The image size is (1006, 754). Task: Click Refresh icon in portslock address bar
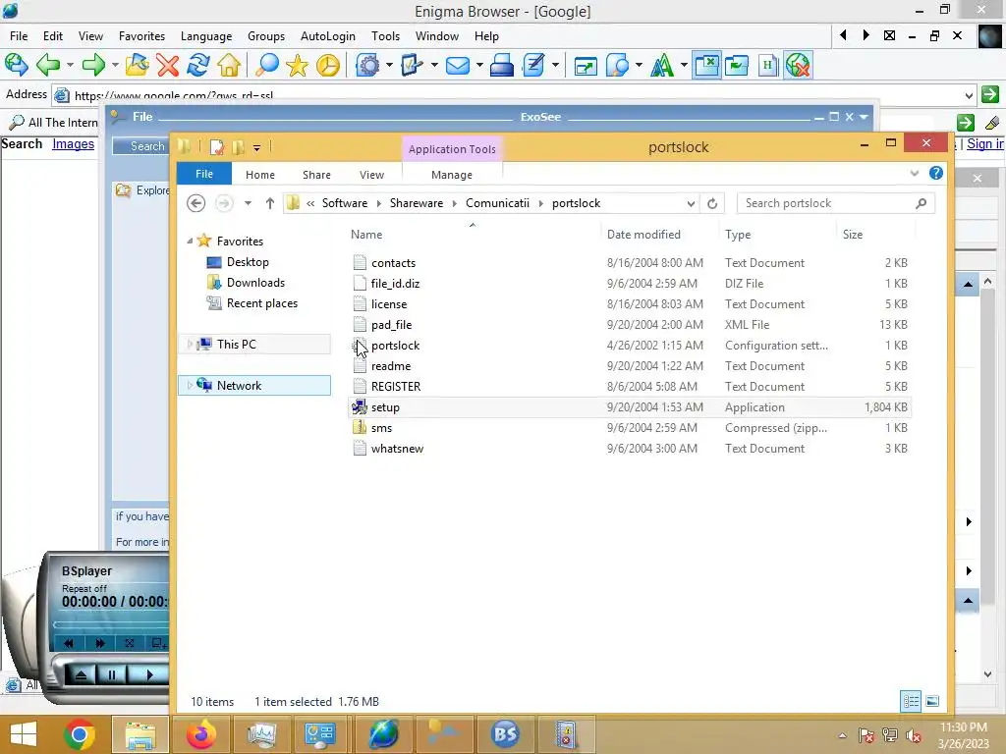[x=712, y=203]
